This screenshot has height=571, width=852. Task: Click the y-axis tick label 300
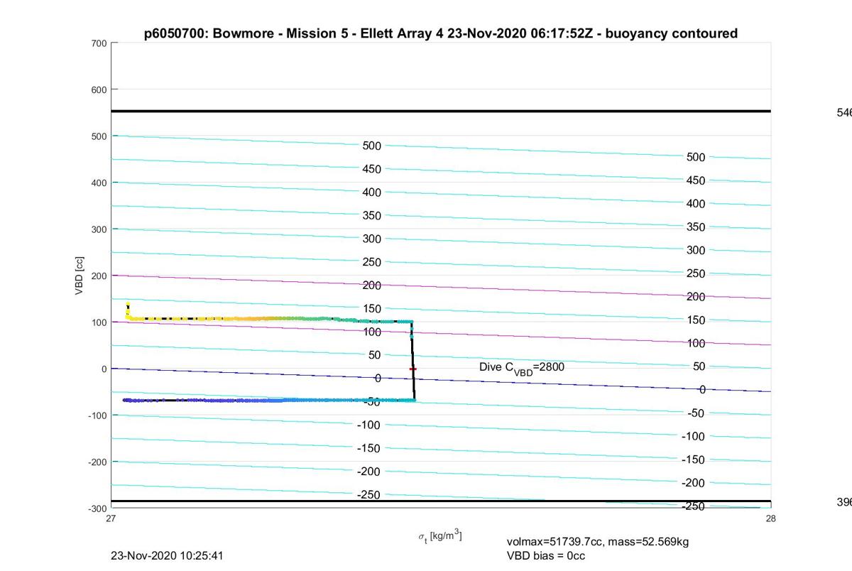point(98,229)
